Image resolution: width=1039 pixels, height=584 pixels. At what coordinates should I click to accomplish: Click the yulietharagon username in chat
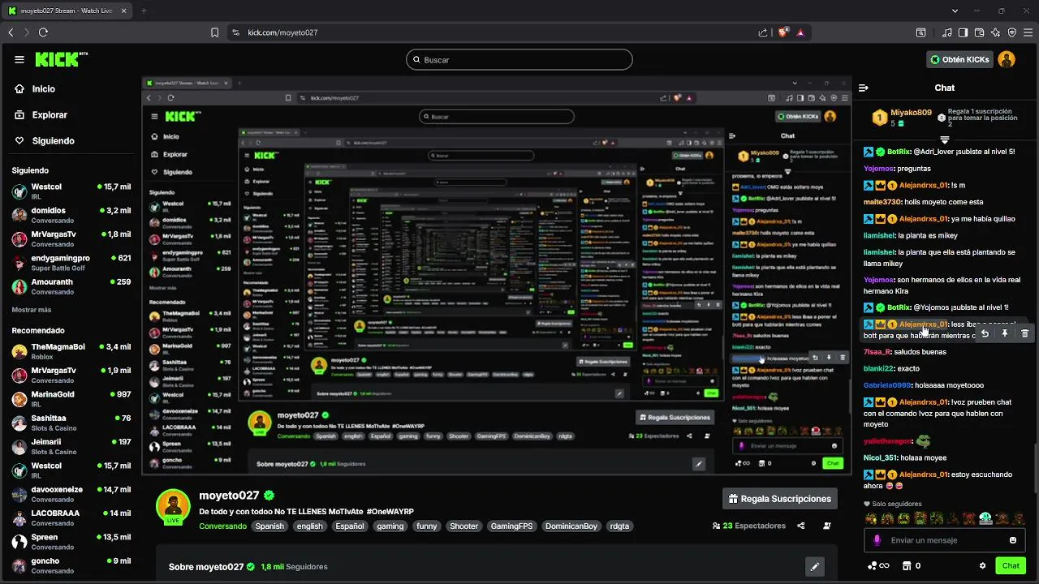click(x=887, y=442)
